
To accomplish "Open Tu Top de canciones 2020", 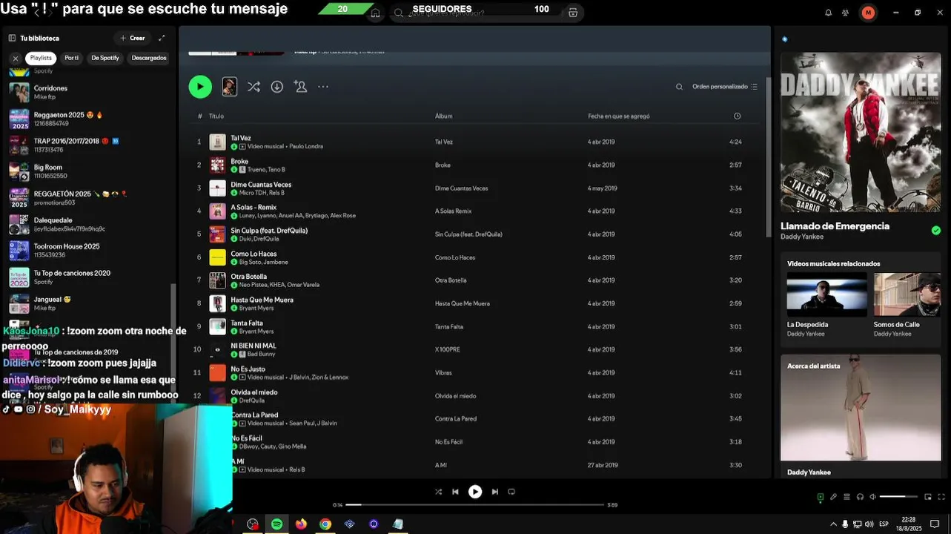I will point(89,277).
